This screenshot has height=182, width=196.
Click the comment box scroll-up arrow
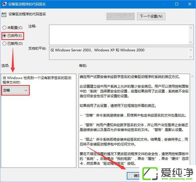(191, 28)
